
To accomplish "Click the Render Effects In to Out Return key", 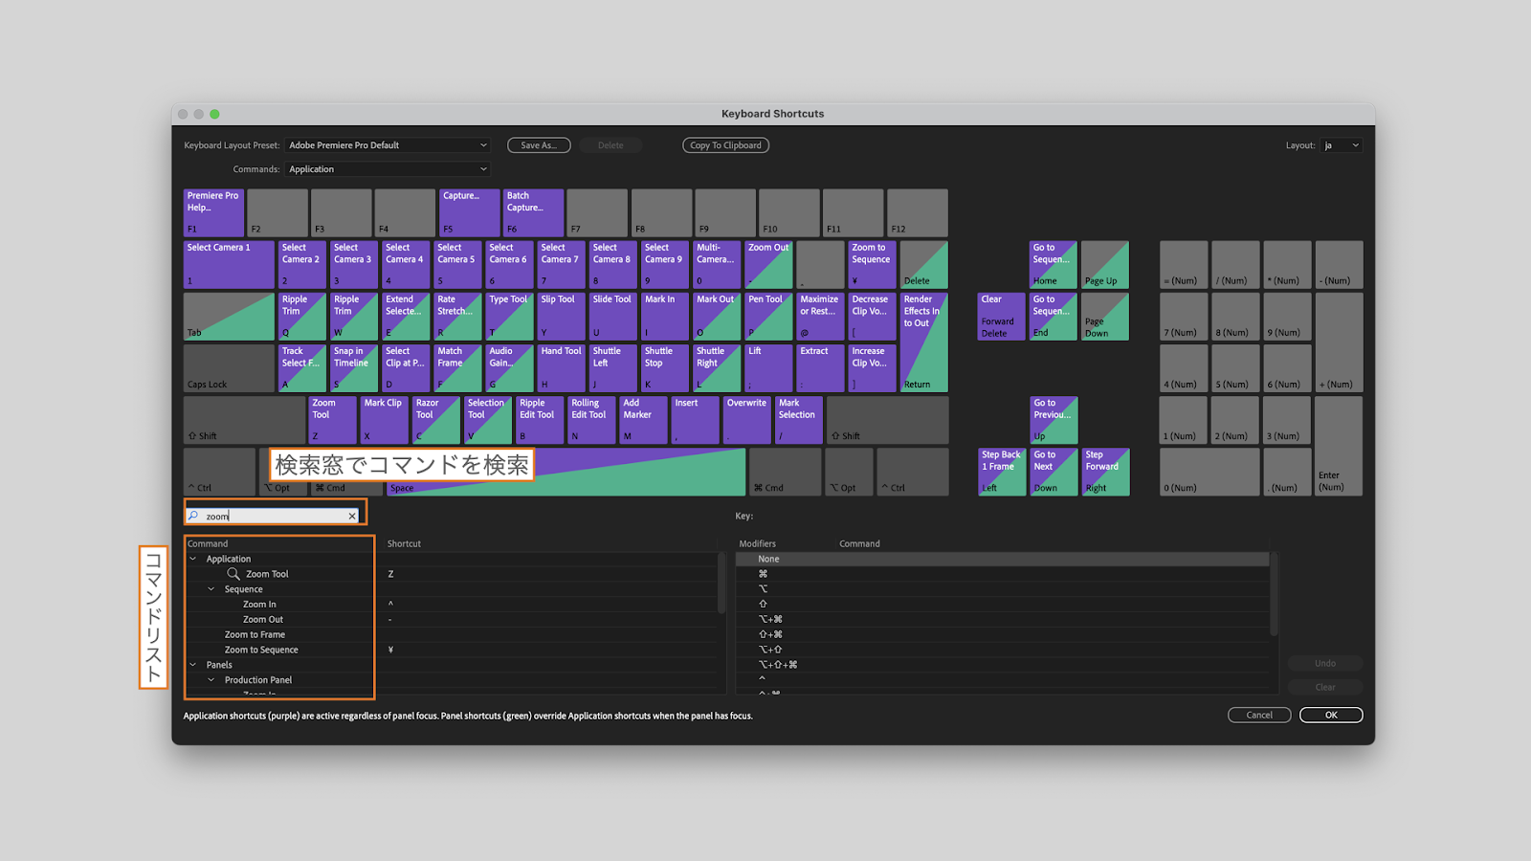I will (924, 342).
